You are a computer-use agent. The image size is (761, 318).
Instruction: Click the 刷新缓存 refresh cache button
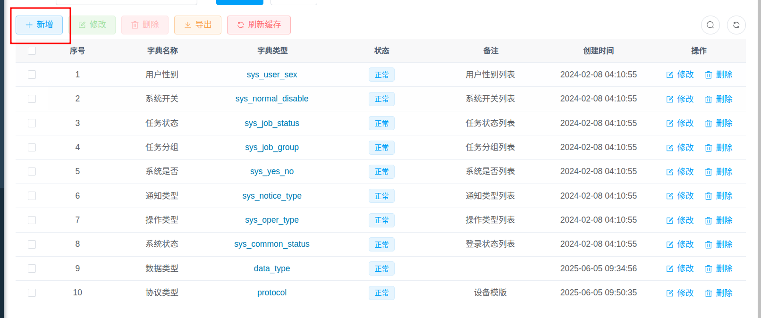point(259,25)
